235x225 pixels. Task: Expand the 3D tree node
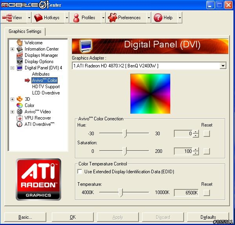pyautogui.click(x=13, y=99)
